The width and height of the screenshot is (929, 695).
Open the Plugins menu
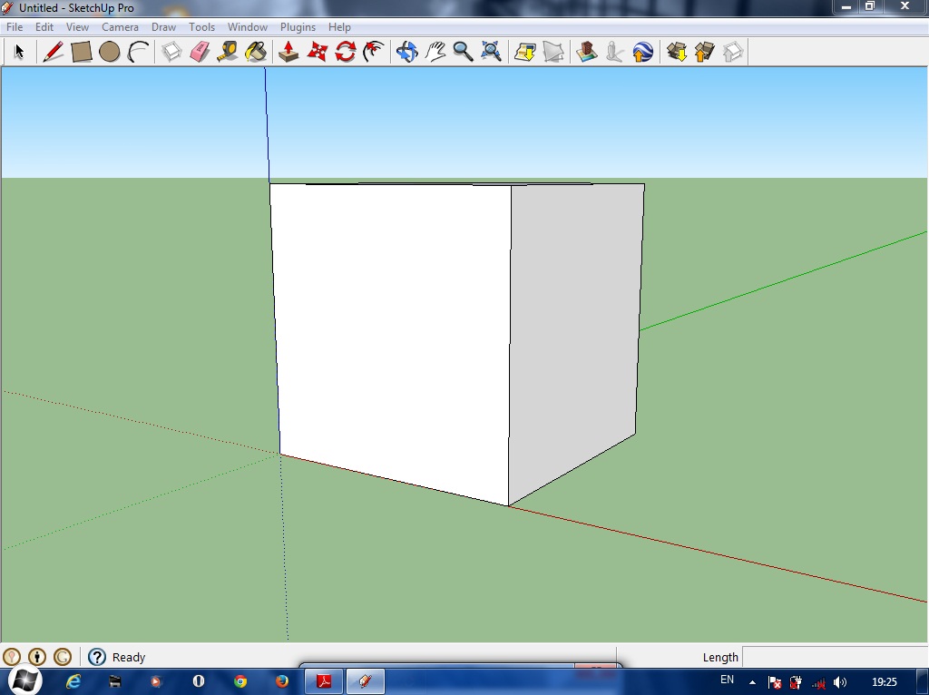298,26
